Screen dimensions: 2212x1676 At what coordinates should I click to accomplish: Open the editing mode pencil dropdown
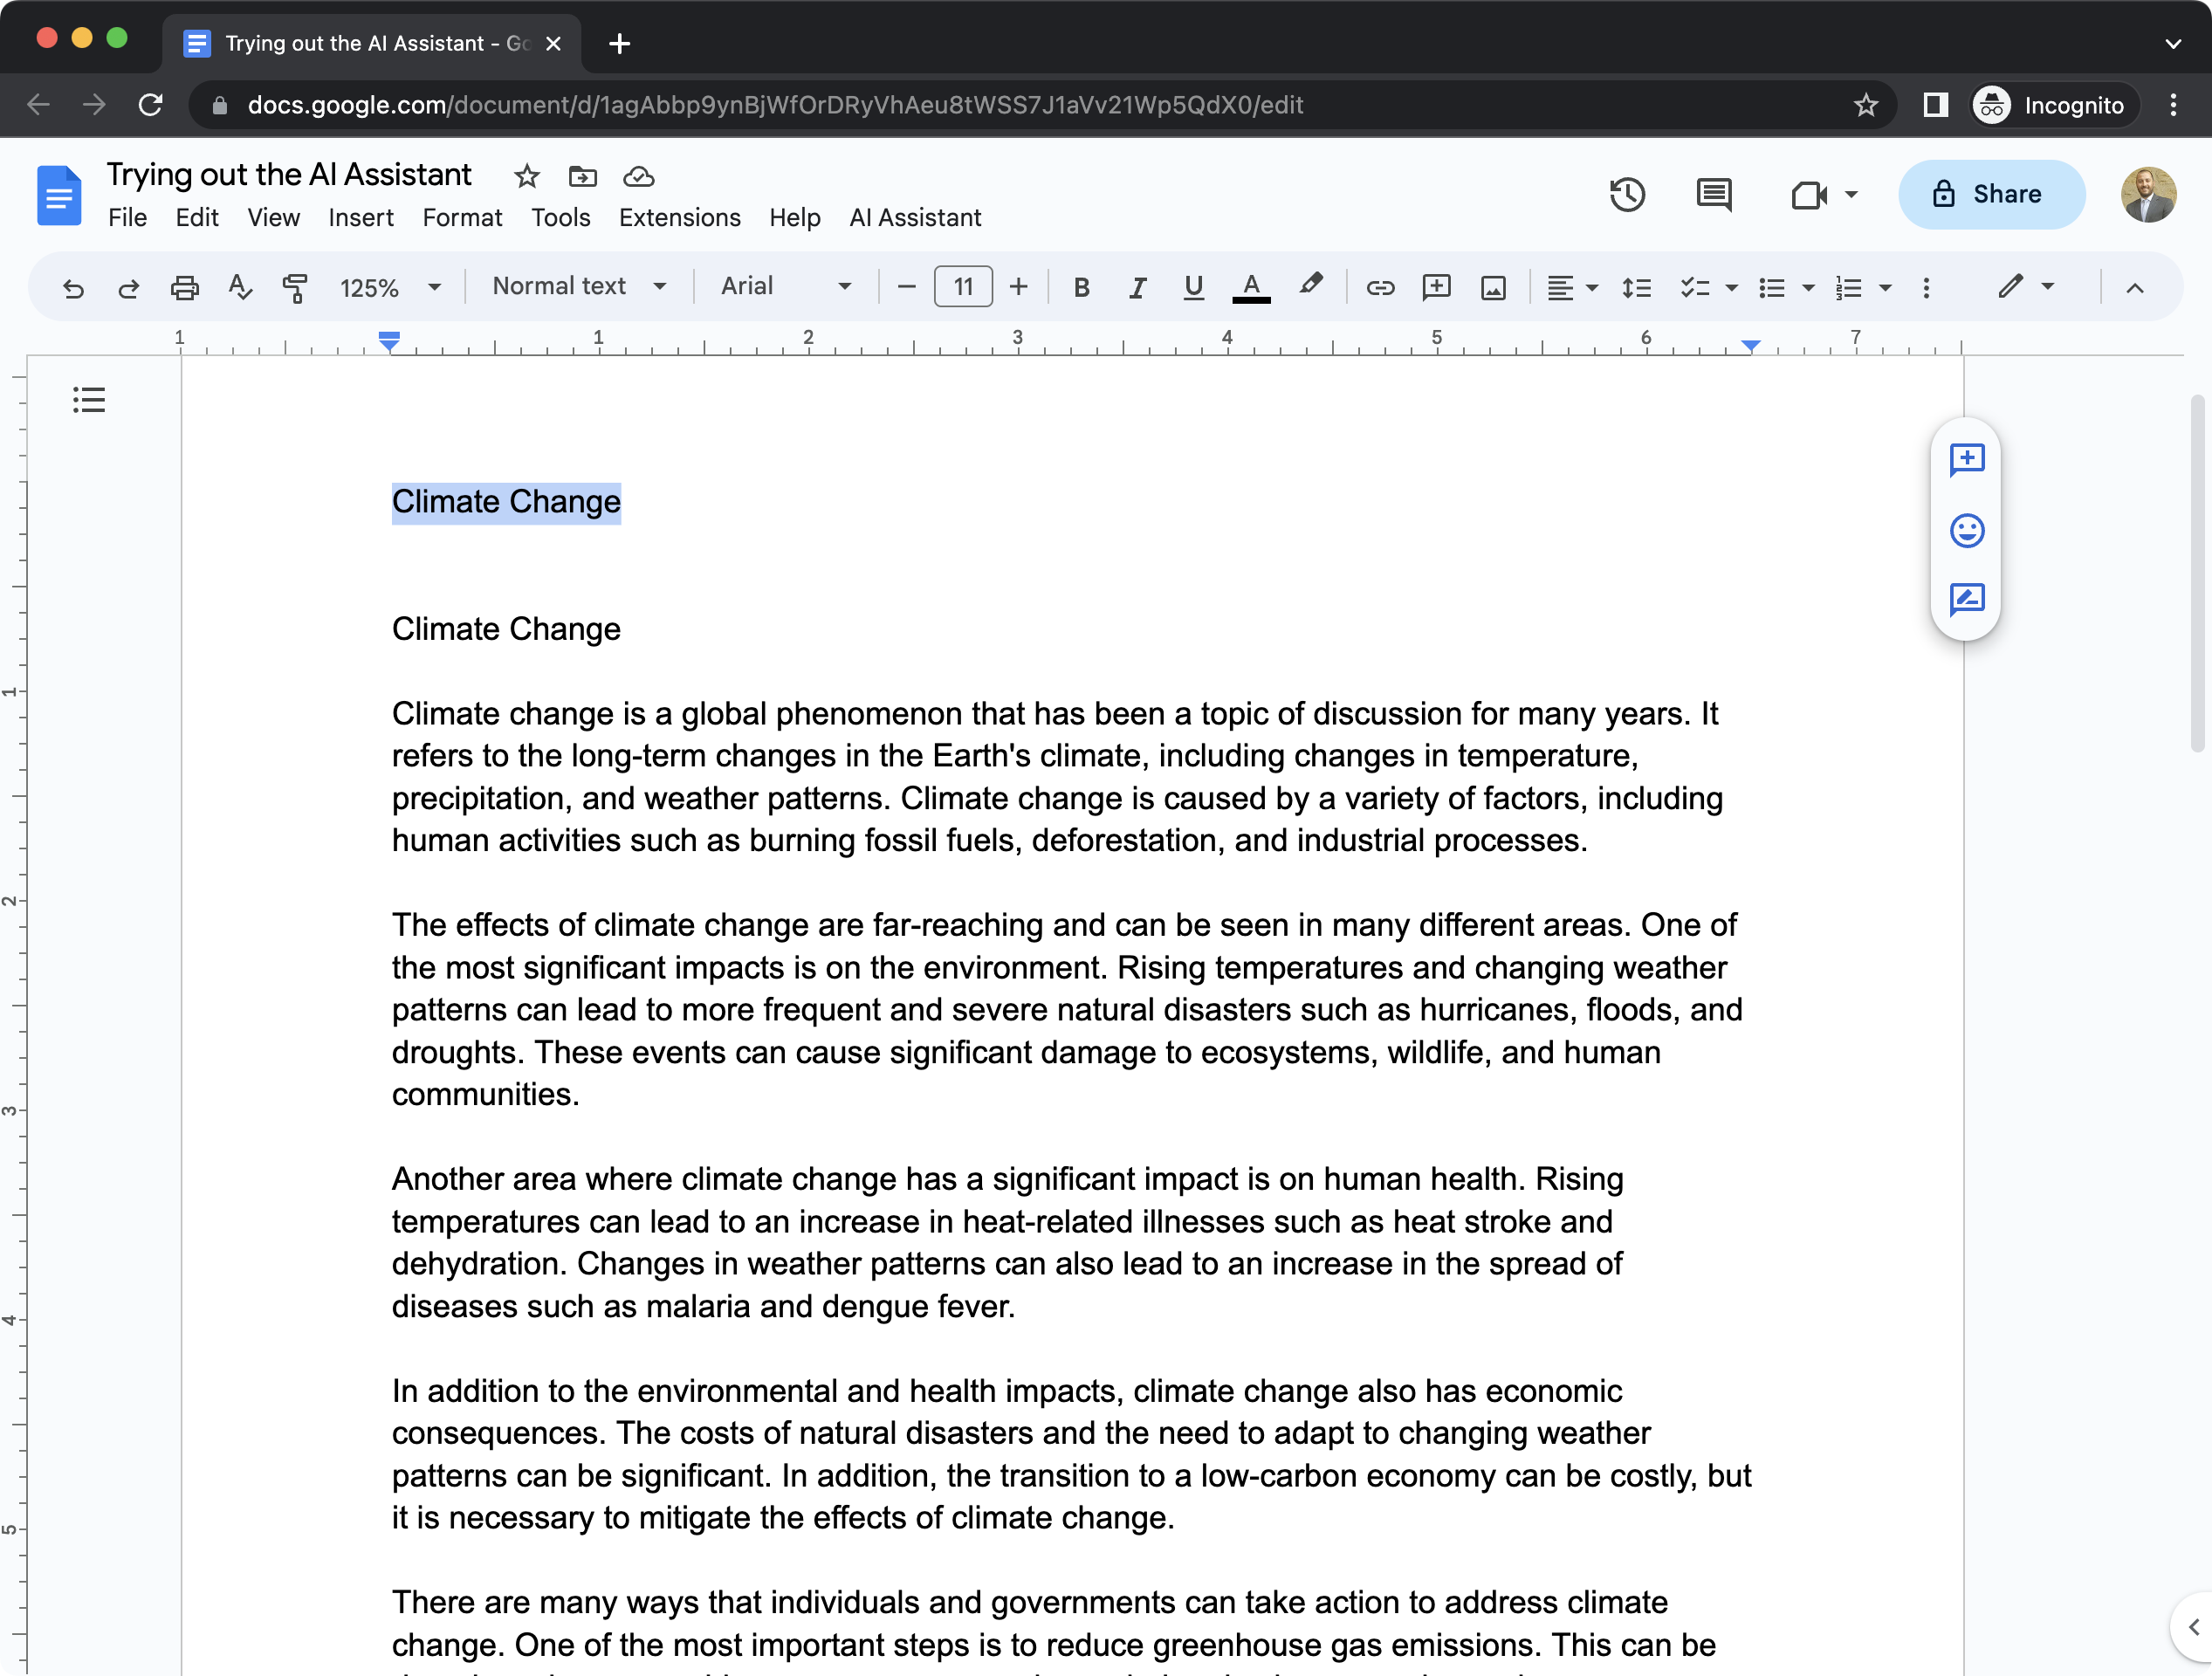pos(2026,286)
